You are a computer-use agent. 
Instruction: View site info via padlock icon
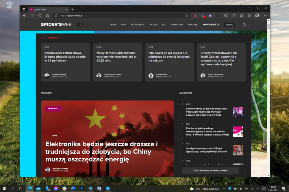tap(56, 16)
